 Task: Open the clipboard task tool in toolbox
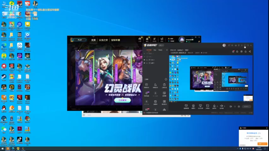pyautogui.click(x=164, y=86)
